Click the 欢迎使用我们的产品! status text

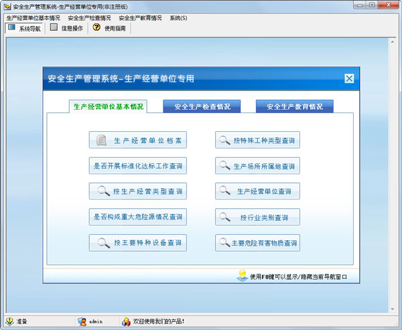pos(158,321)
